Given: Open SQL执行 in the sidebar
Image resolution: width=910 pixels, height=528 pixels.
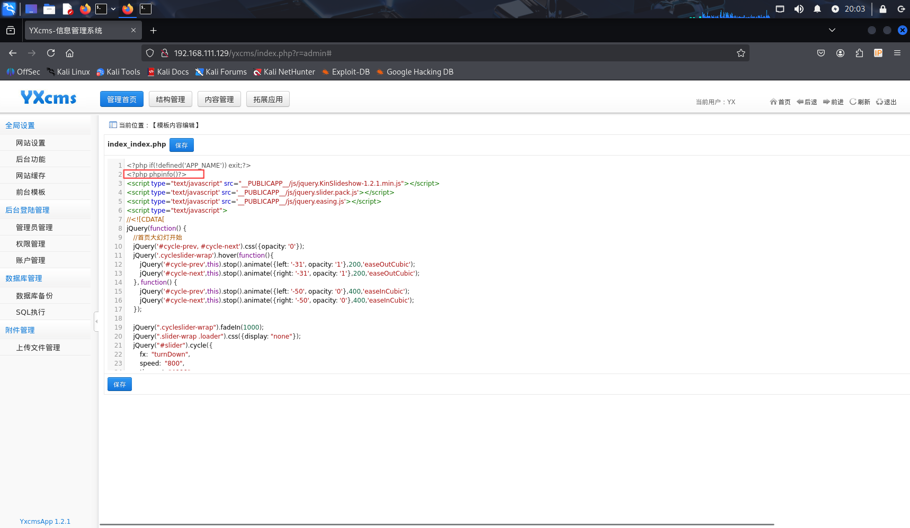Looking at the screenshot, I should tap(31, 312).
